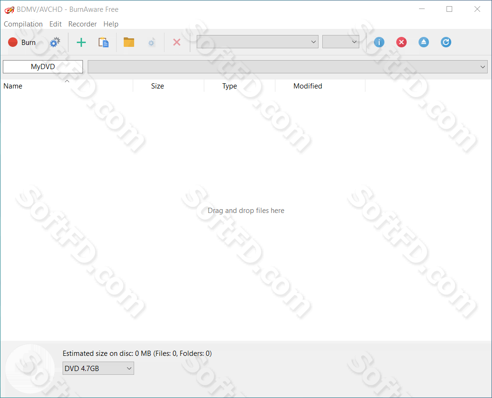The width and height of the screenshot is (492, 398).
Task: Minimize the BurnAware window
Action: [x=422, y=9]
